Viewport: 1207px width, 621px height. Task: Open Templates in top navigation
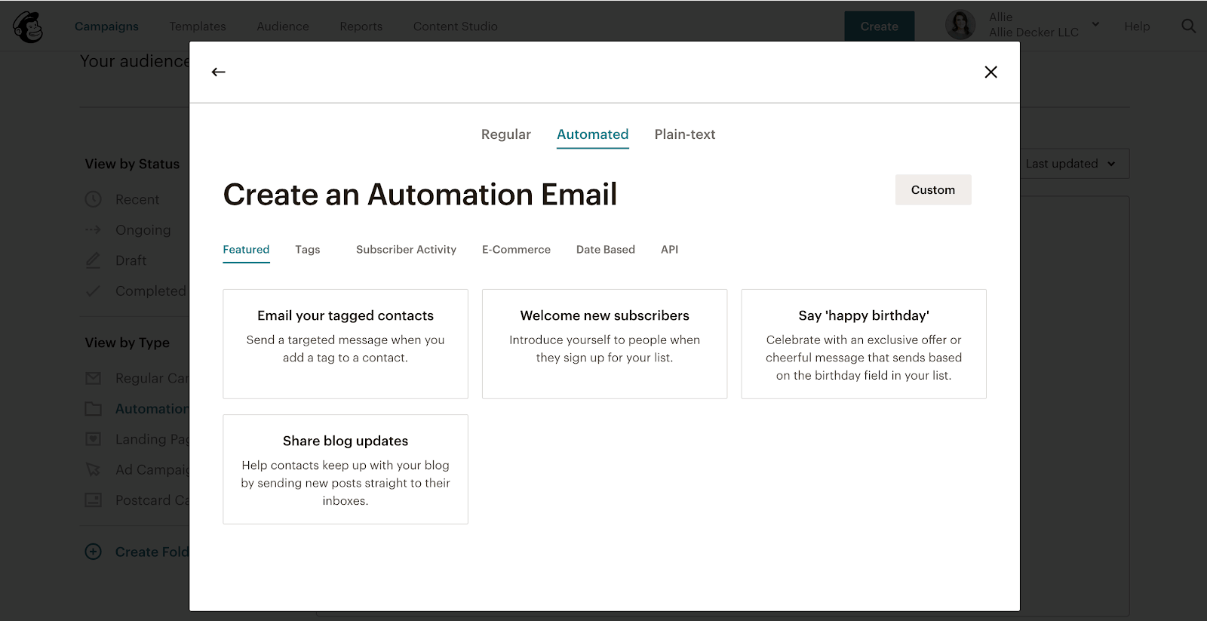coord(198,26)
